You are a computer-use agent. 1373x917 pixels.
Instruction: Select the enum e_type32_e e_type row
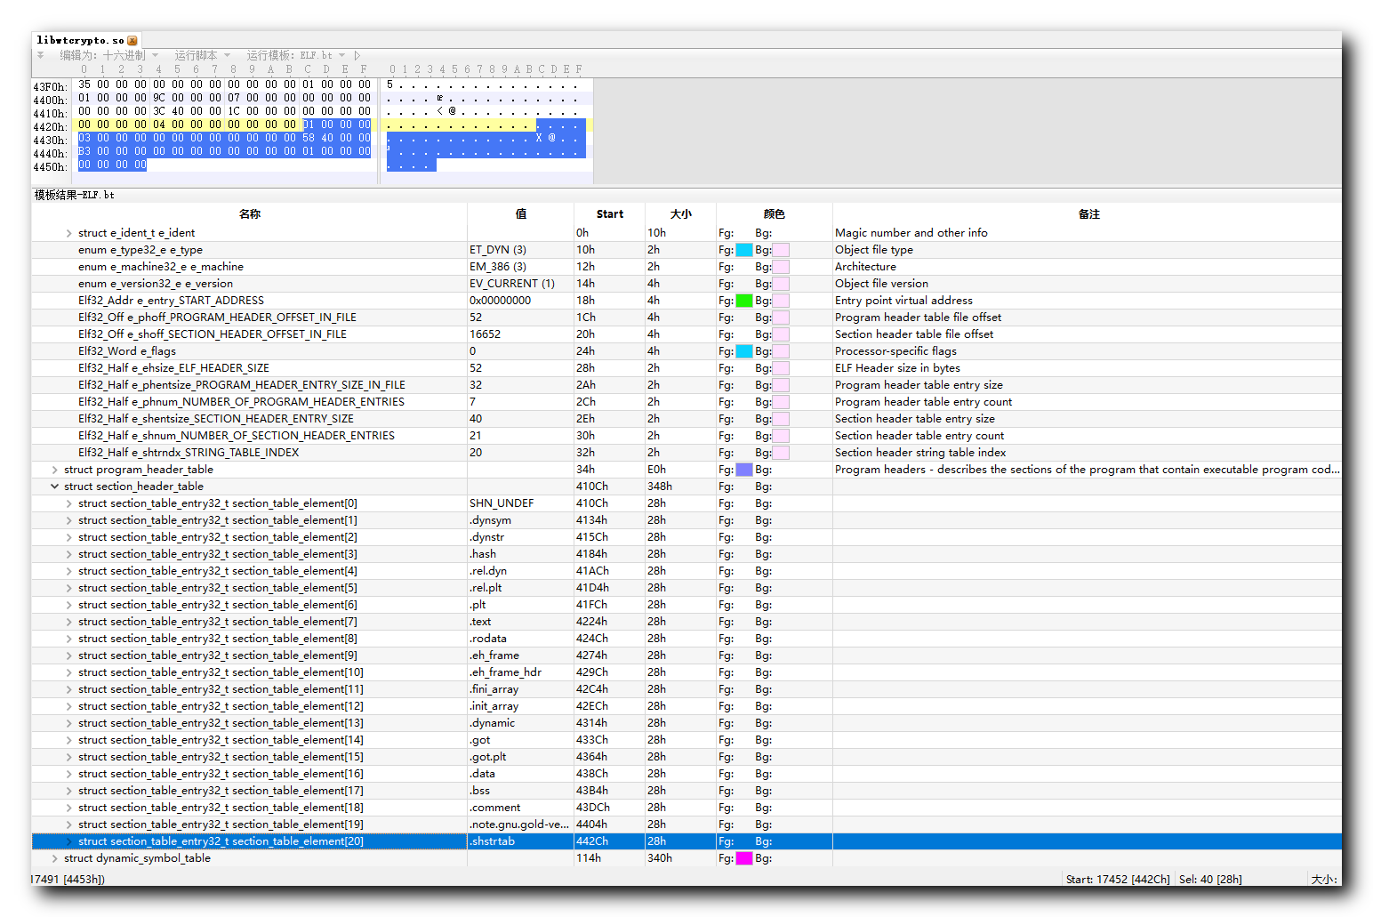click(686, 250)
